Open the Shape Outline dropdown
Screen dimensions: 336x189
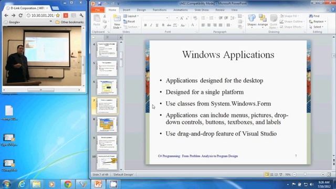[292, 22]
